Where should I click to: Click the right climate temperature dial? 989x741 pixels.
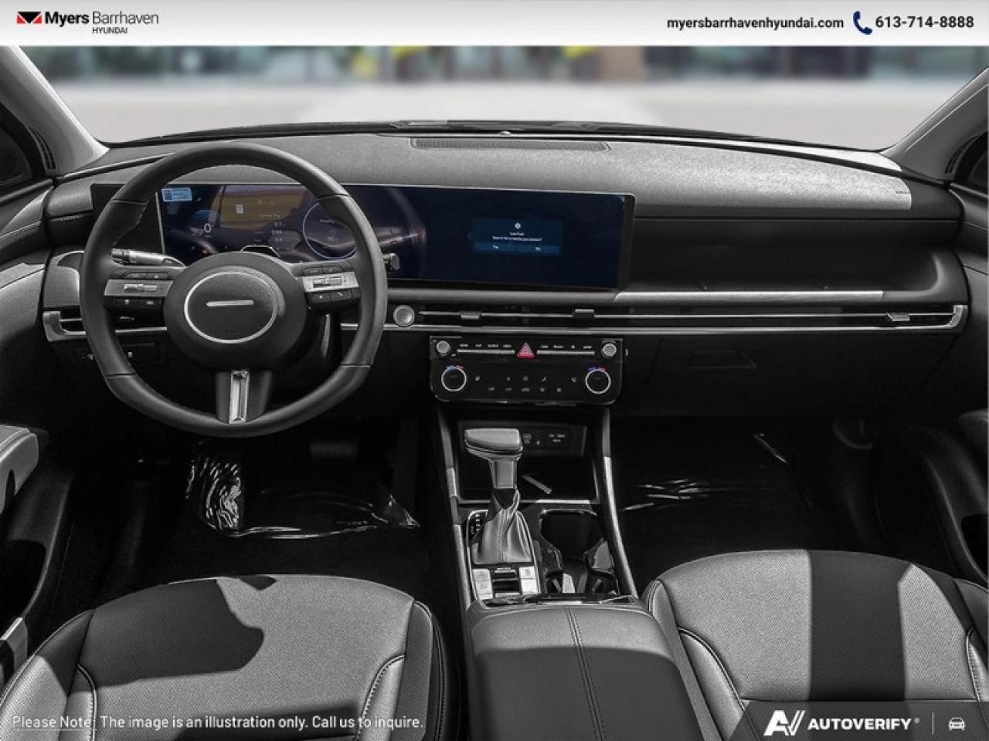597,379
